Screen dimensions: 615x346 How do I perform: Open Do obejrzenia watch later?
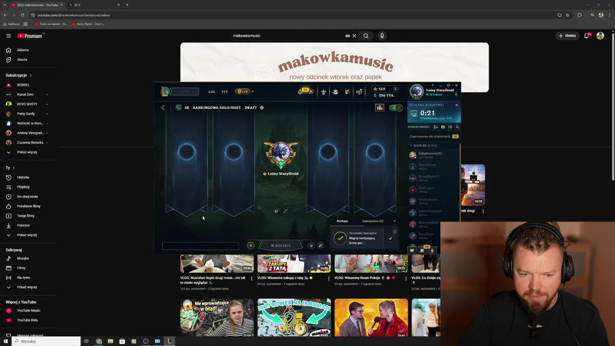(27, 197)
